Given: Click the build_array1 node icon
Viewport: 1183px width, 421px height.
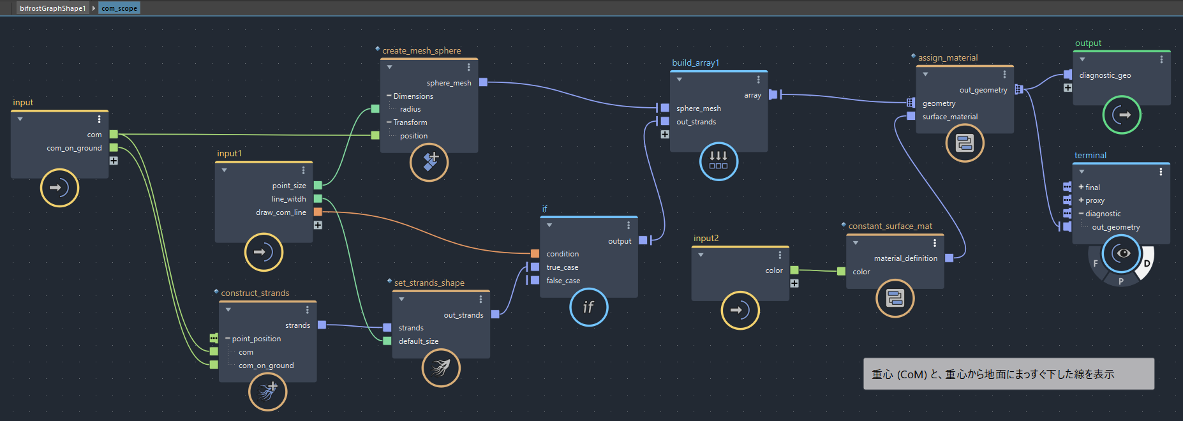Looking at the screenshot, I should 718,161.
